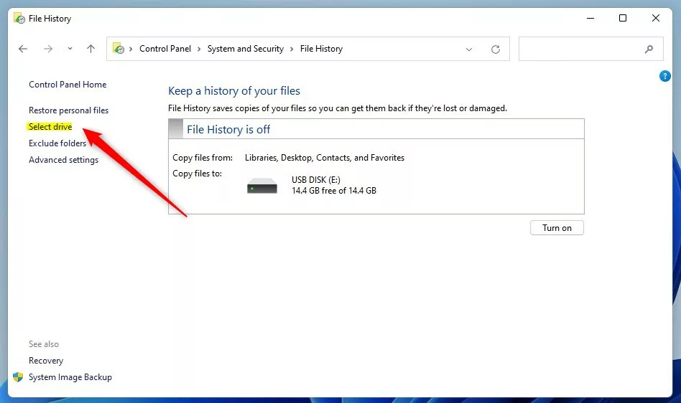Go up one level with the Up arrow
The width and height of the screenshot is (681, 403).
[91, 49]
